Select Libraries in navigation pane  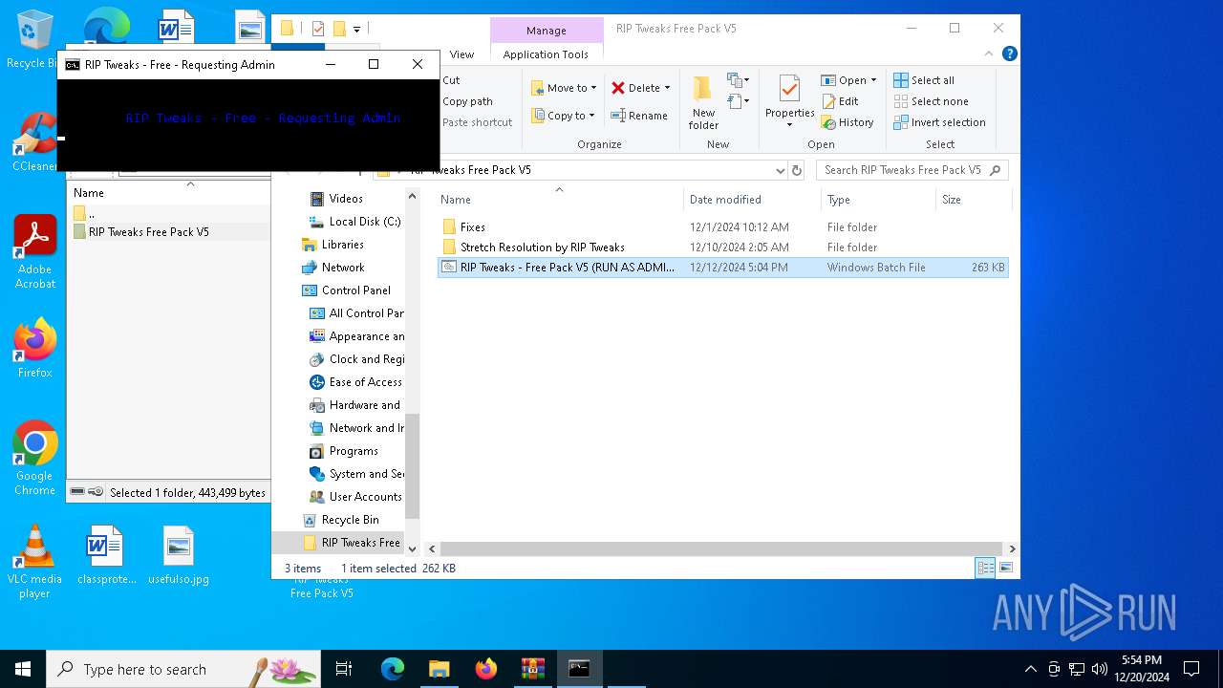click(342, 245)
